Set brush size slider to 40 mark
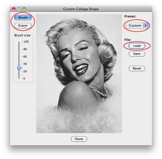This screenshot has width=162, height=159. (19, 64)
